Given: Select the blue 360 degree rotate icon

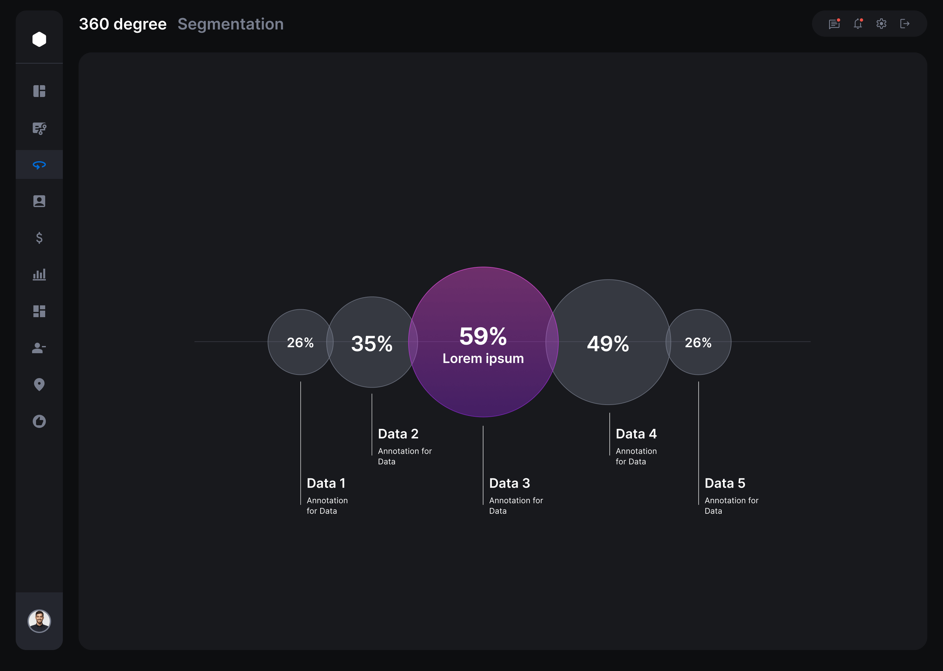Looking at the screenshot, I should pos(39,165).
